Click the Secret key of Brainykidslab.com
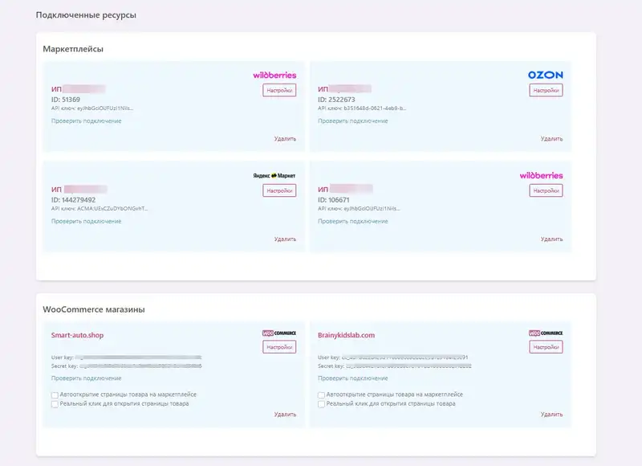642x466 pixels. tap(395, 366)
